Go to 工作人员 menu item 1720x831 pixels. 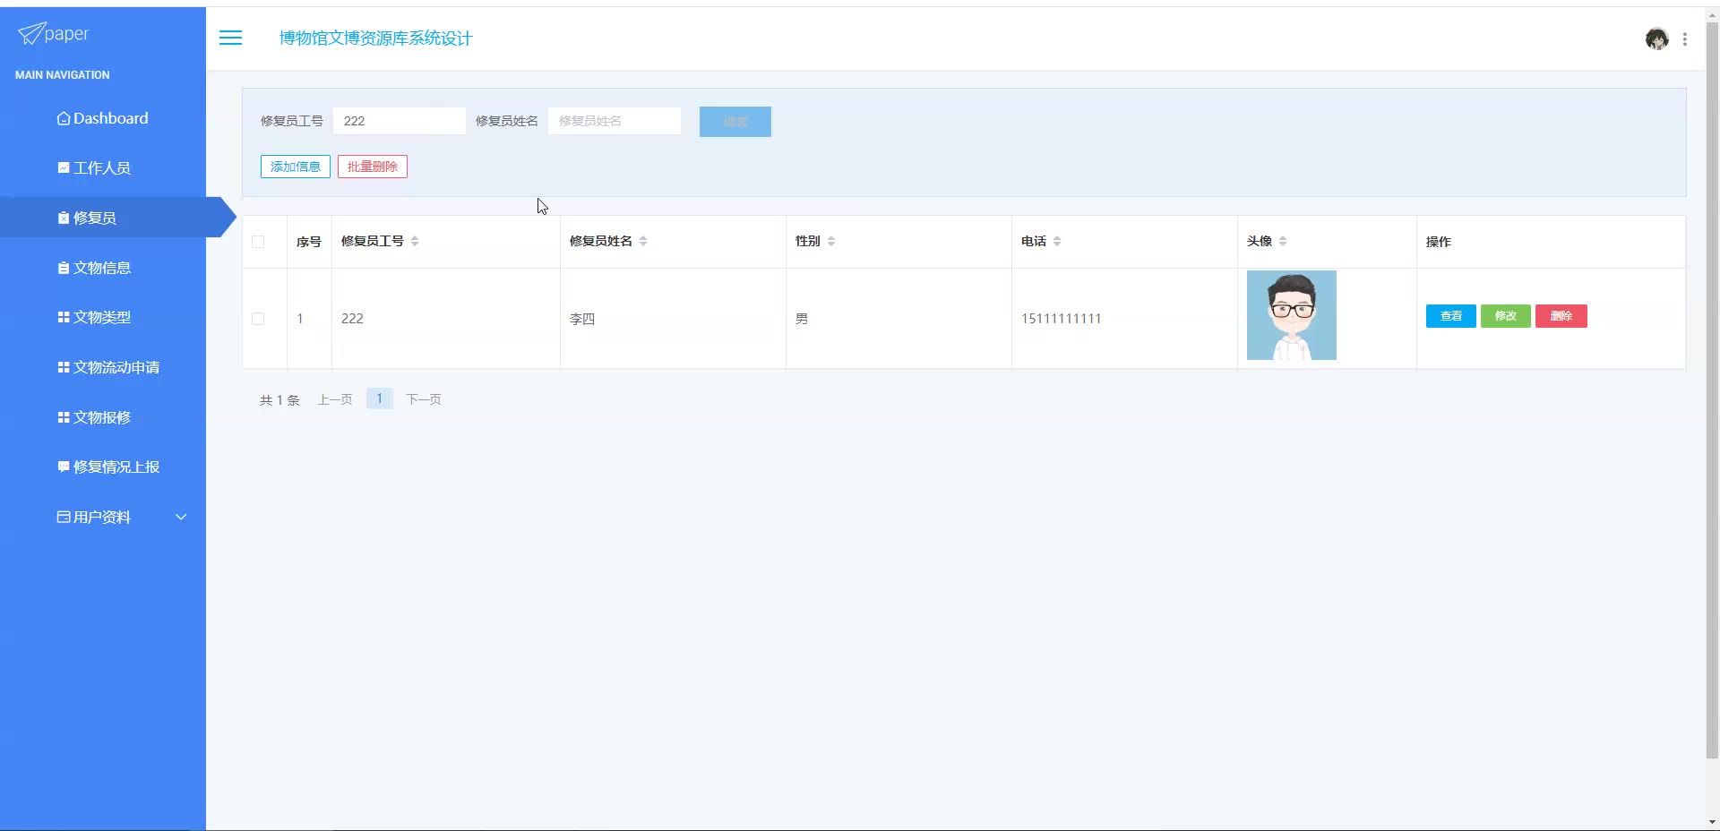[x=103, y=167]
